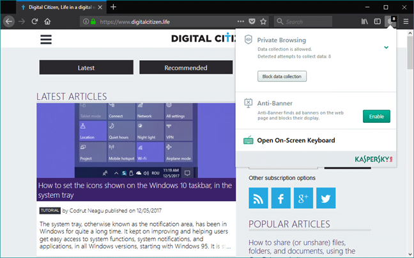This screenshot has width=414, height=258.
Task: Open the Firefox Library icon
Action: 365,21
